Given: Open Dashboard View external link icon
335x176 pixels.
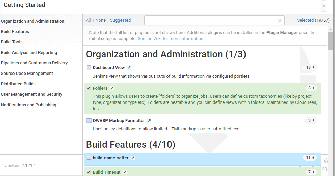Looking at the screenshot, I should [x=129, y=68].
